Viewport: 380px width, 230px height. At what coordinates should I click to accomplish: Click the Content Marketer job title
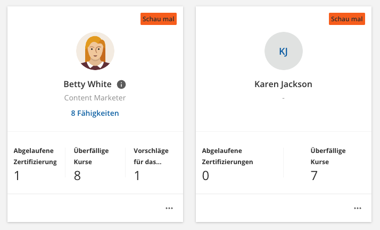[95, 98]
